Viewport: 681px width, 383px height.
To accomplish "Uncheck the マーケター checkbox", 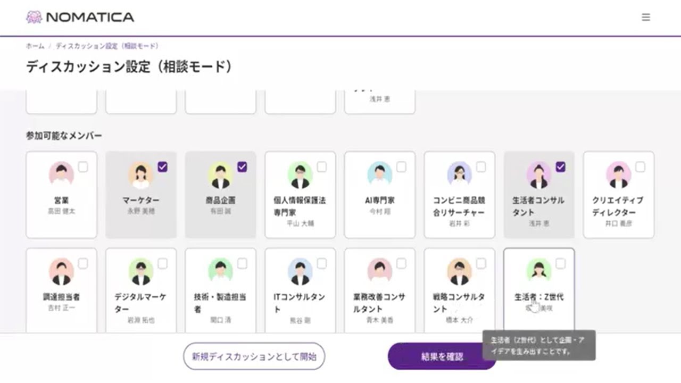I will pos(163,167).
